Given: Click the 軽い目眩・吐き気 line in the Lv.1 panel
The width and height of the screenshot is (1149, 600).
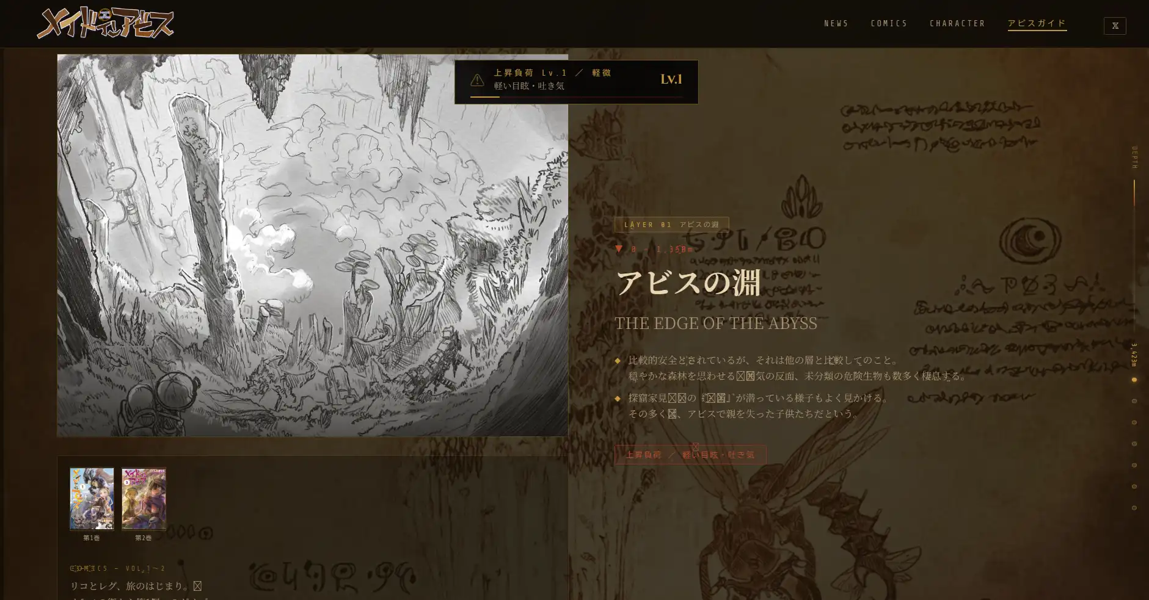Looking at the screenshot, I should click(x=529, y=86).
